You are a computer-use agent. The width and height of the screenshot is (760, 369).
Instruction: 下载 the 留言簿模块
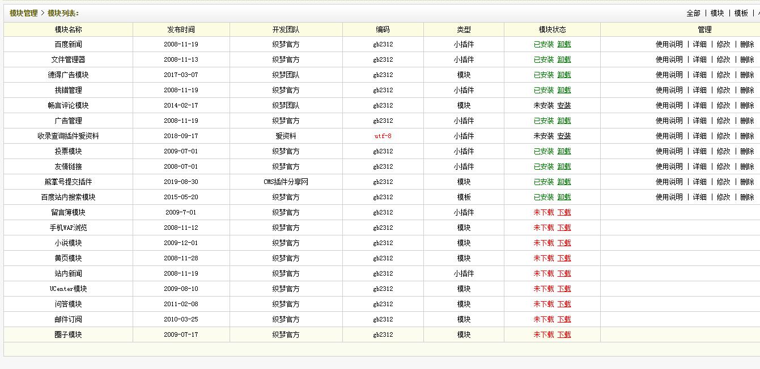tap(563, 212)
